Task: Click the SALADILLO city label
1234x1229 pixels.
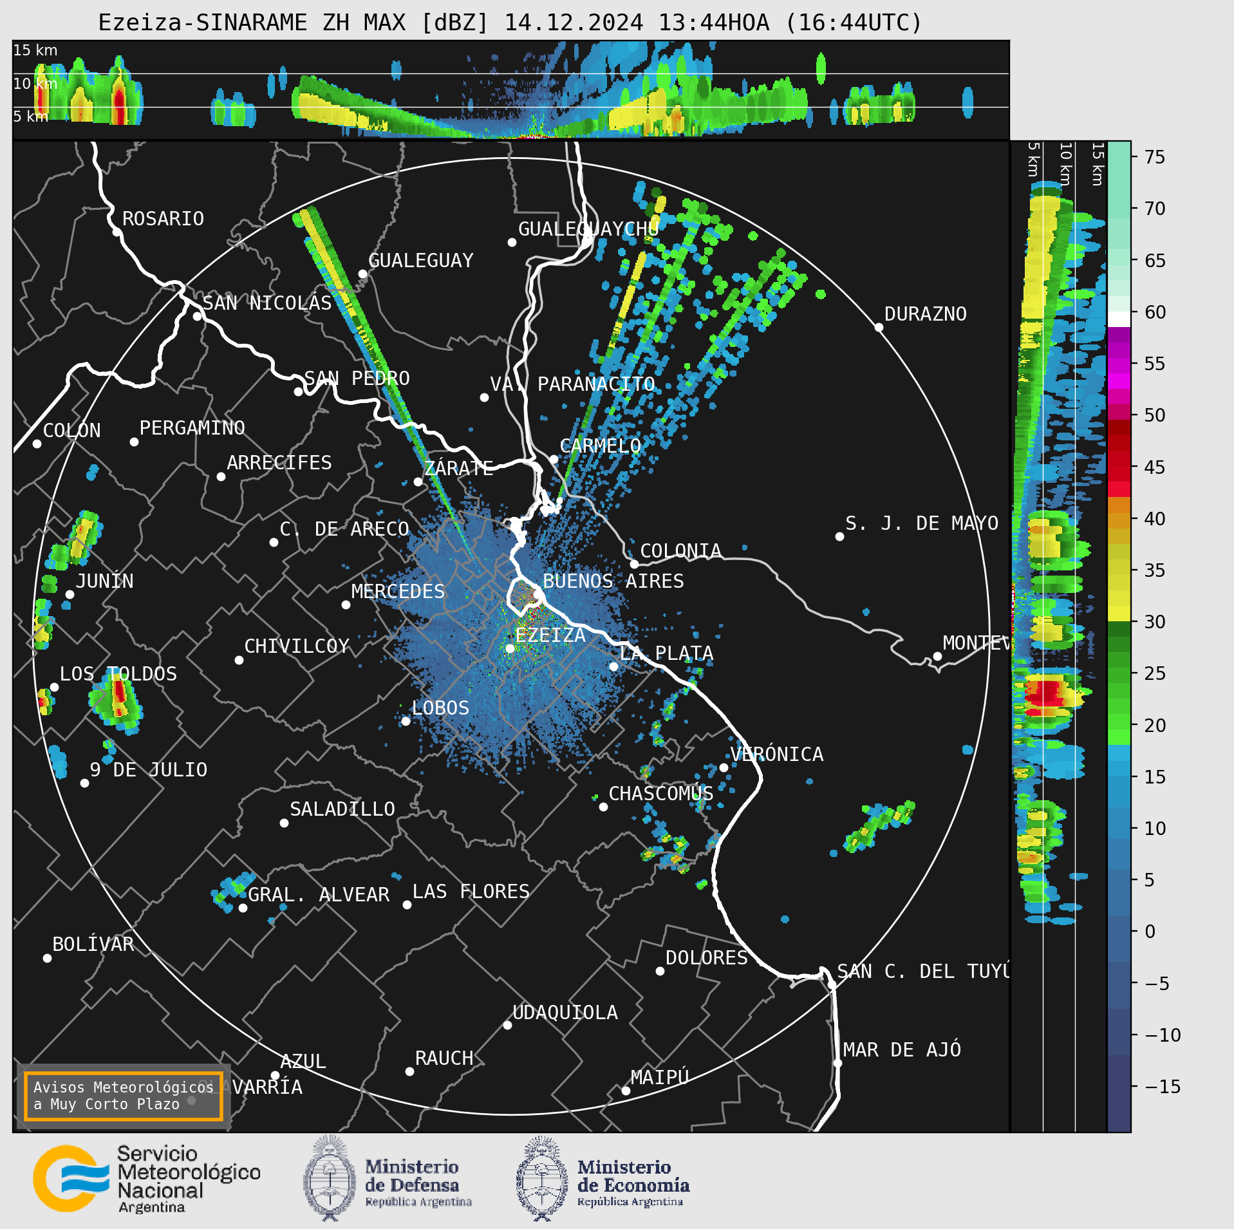Action: click(342, 809)
